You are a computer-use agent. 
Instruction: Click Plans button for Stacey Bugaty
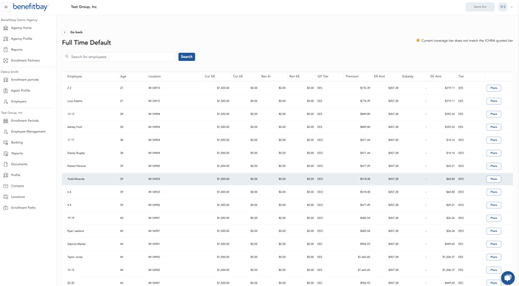[493, 153]
